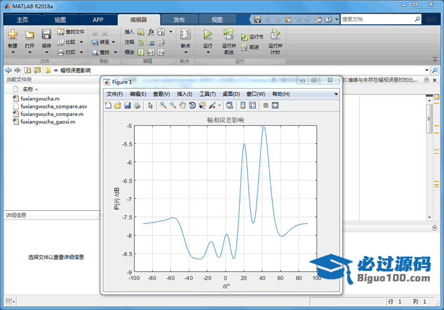Click Hide Plot Tools icon
The width and height of the screenshot is (444, 310).
[x=266, y=105]
